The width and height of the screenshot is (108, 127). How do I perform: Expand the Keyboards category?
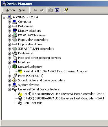pyautogui.click(x=9, y=53)
